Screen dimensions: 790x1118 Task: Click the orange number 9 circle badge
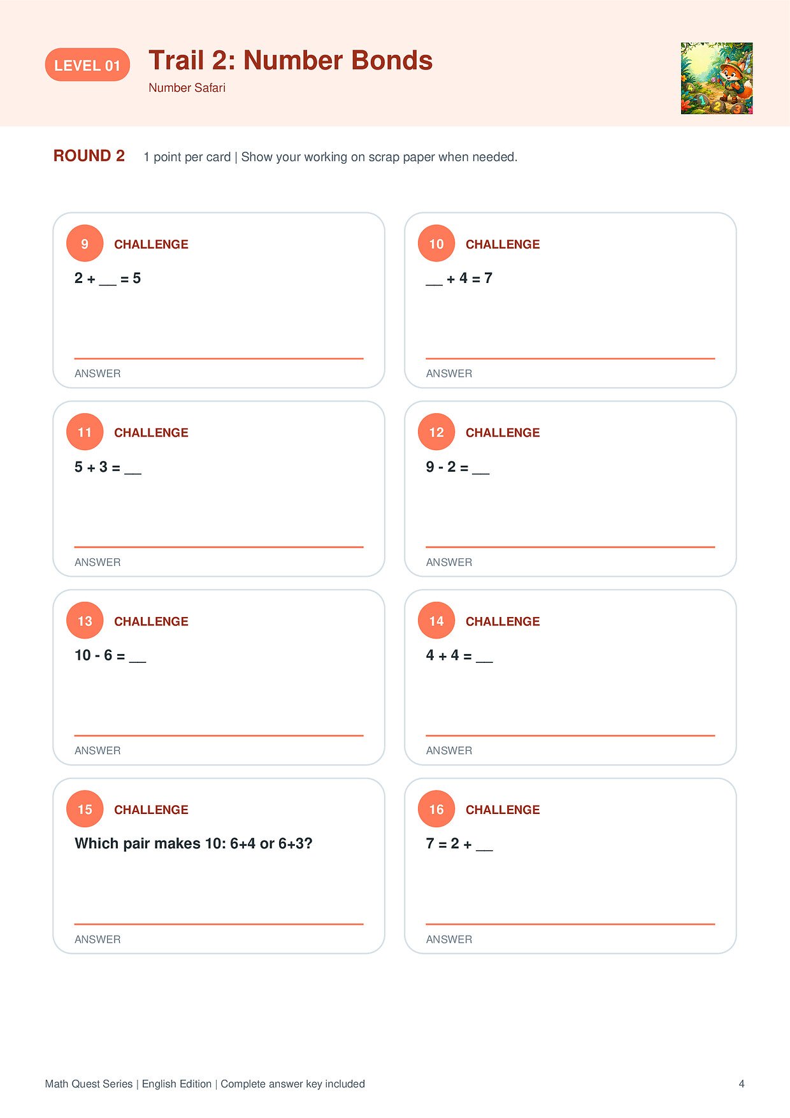(85, 243)
